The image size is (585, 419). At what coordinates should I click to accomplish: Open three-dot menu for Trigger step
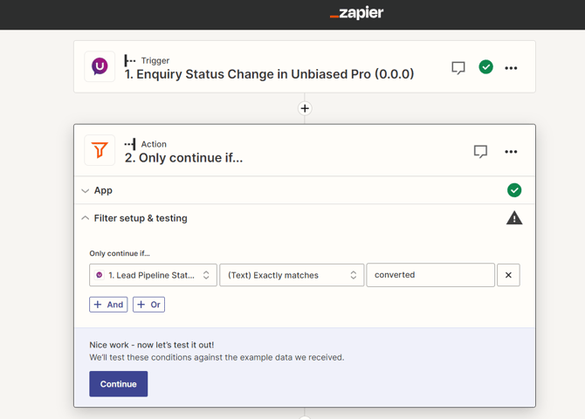(511, 67)
